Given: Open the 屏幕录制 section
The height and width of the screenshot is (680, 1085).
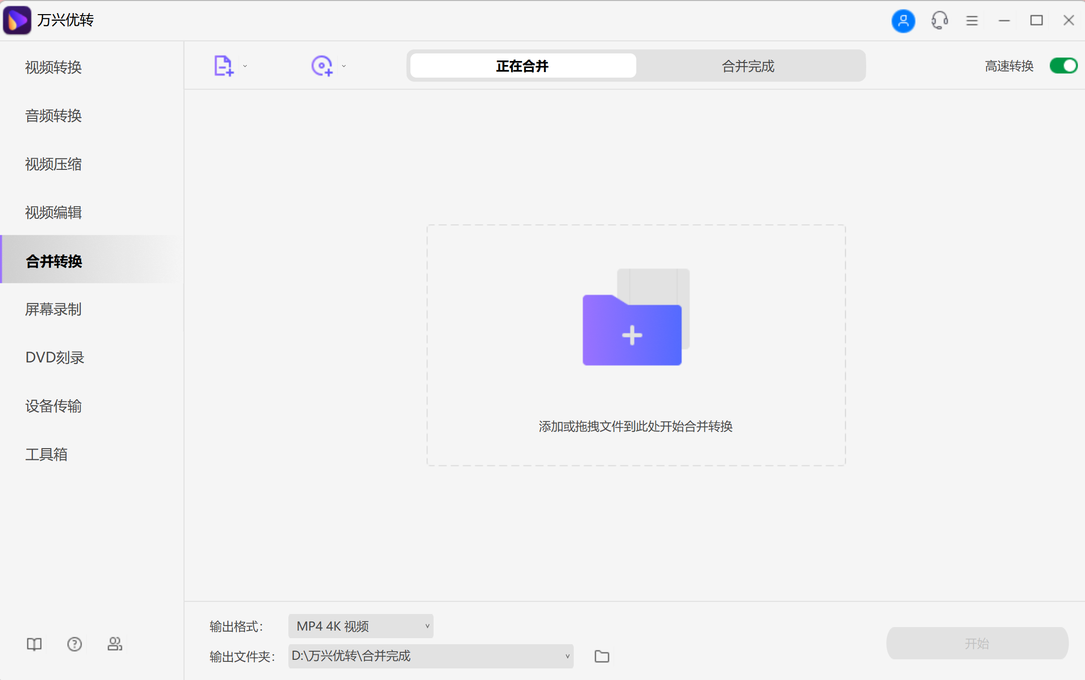Looking at the screenshot, I should tap(53, 310).
